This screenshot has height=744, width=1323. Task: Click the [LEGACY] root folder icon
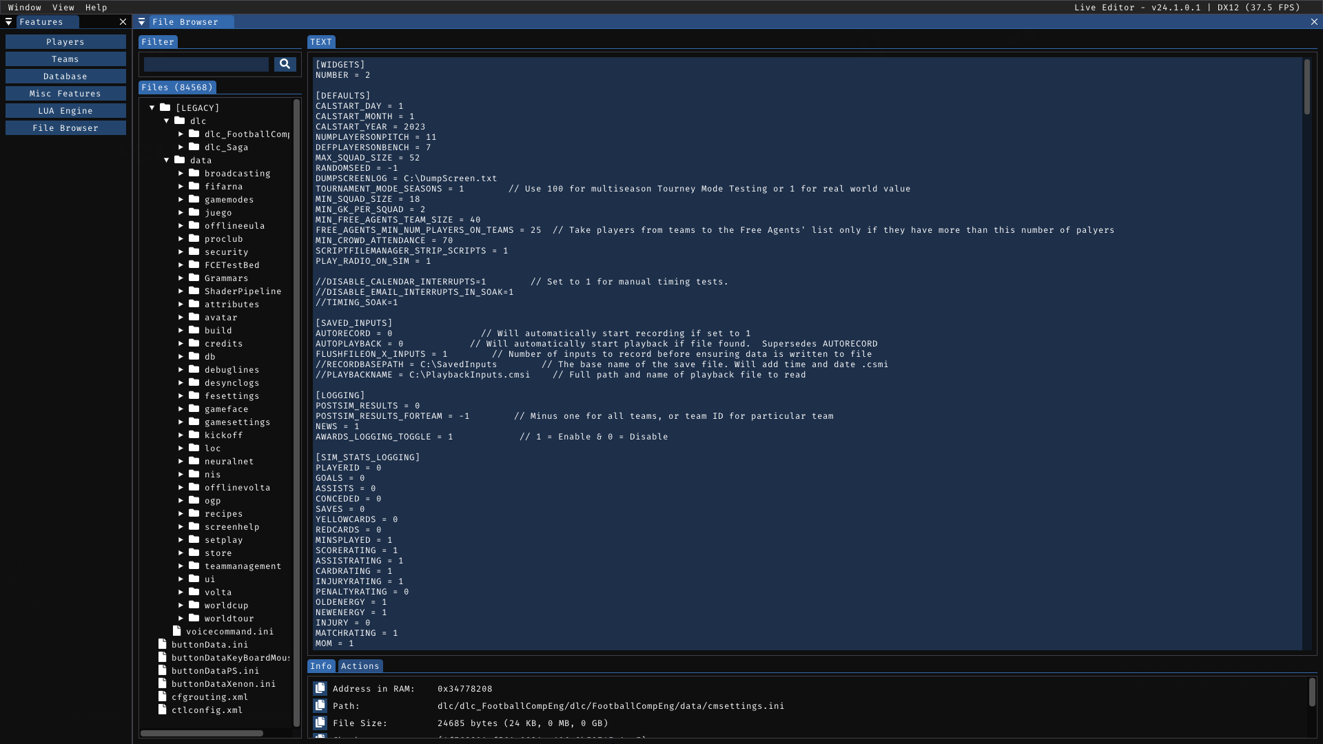coord(165,107)
